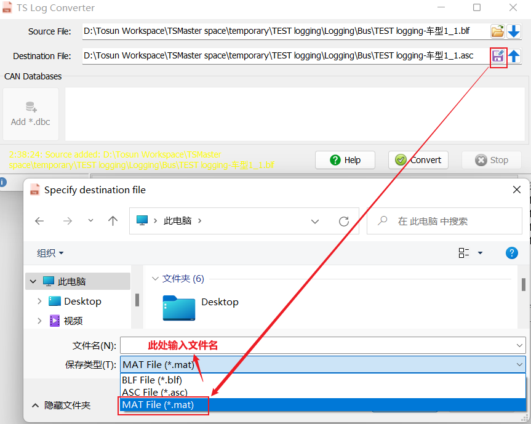The width and height of the screenshot is (531, 424).
Task: Expand address bar path history dropdown
Action: tap(315, 221)
